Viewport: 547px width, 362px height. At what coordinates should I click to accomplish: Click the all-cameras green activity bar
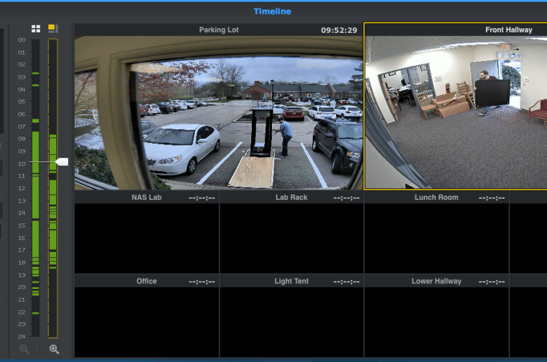click(36, 188)
